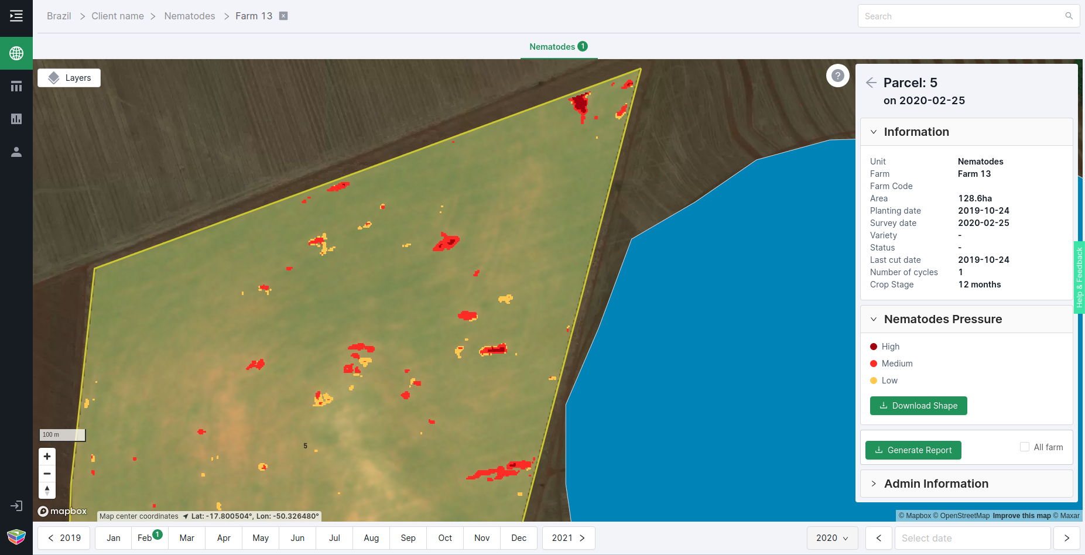Collapse the Information section
This screenshot has height=555, width=1085.
(874, 132)
